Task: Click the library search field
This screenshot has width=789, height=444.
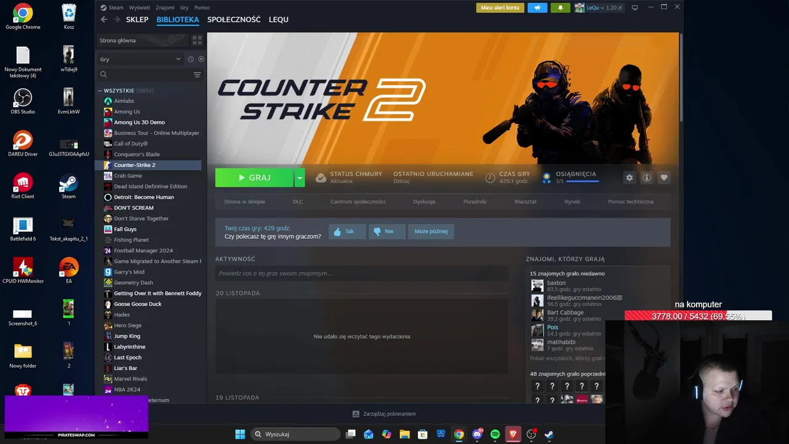Action: 145,75
